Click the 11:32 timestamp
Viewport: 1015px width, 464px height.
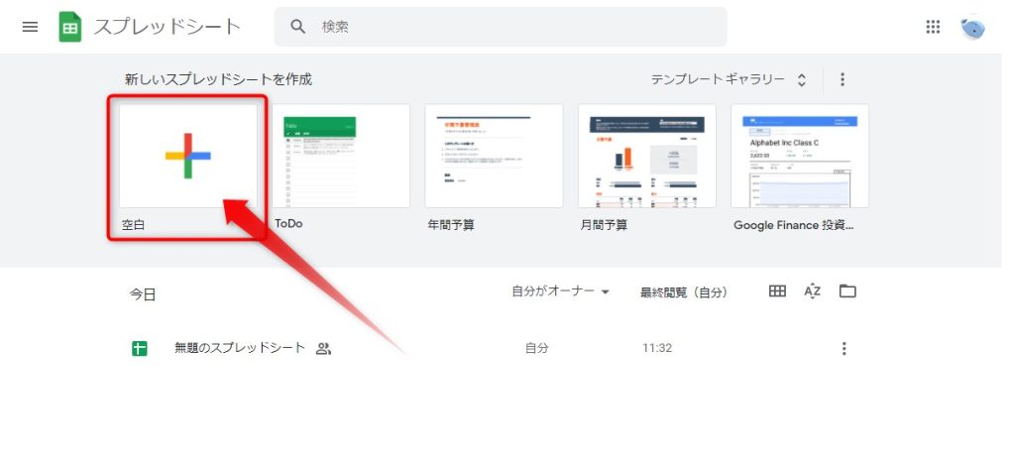657,348
